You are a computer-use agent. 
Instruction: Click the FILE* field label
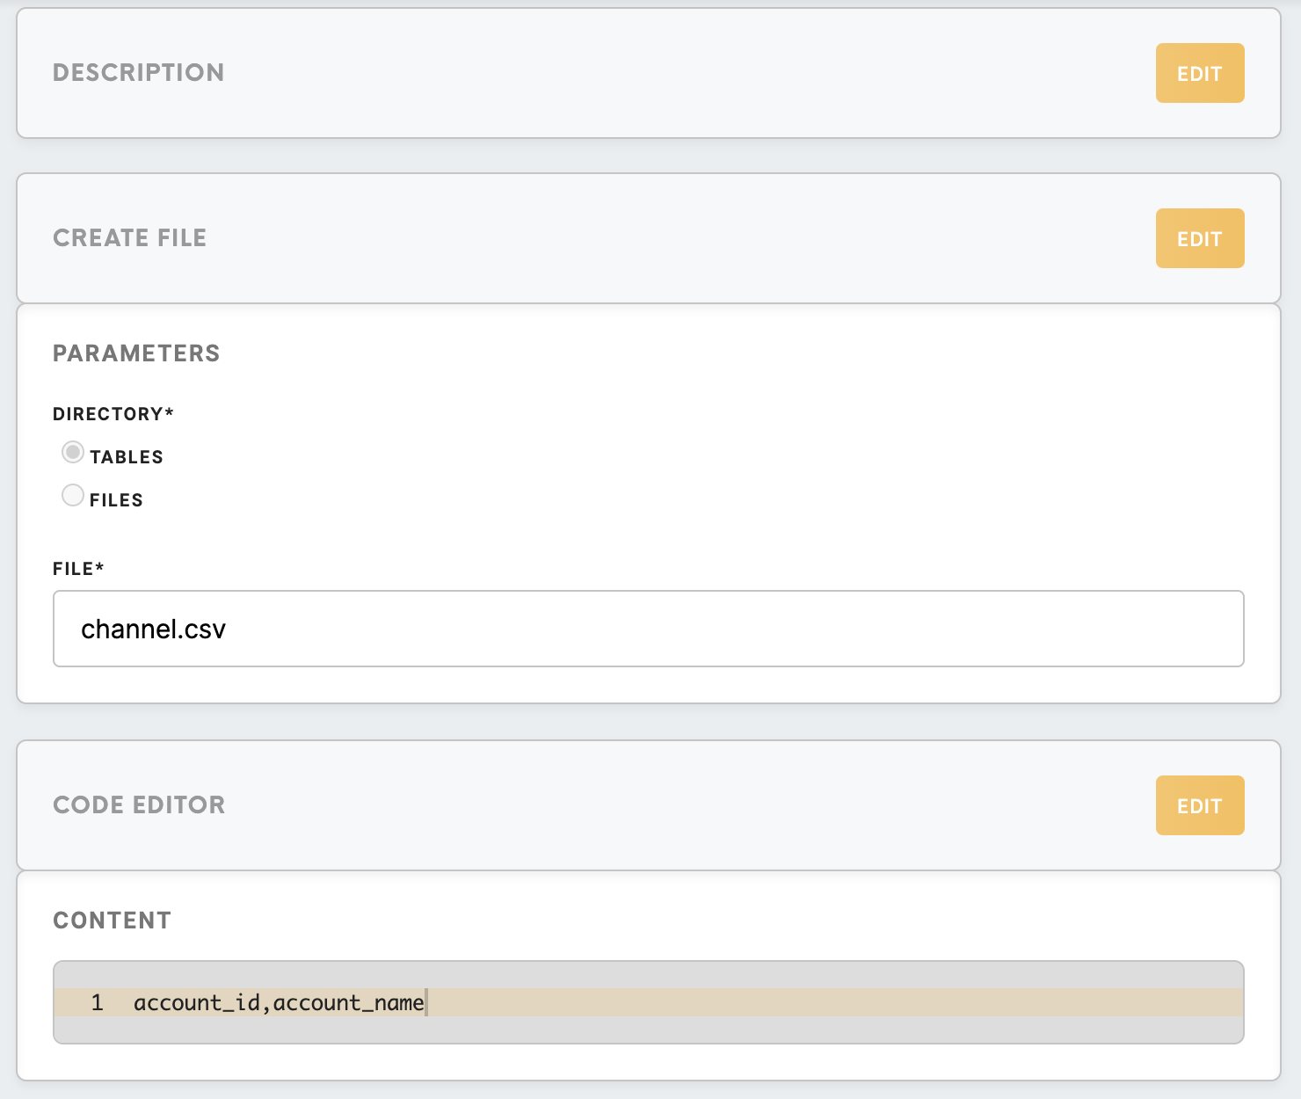tap(78, 569)
